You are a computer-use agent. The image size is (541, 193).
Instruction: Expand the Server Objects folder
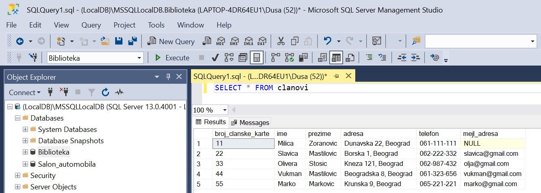(x=17, y=187)
